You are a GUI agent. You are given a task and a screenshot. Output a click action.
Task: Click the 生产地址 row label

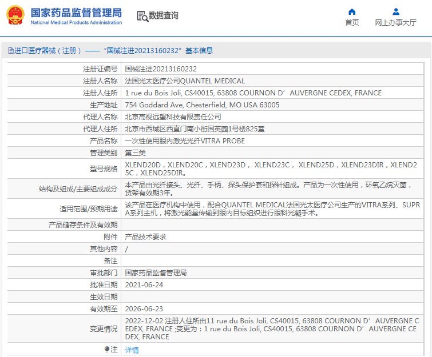(x=104, y=105)
